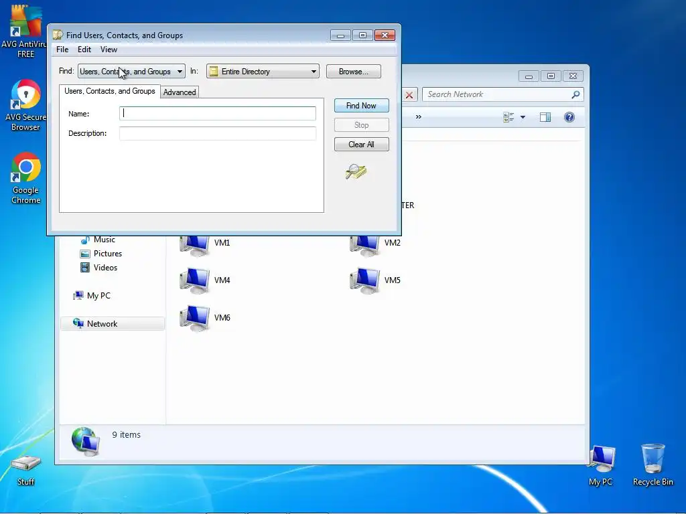Open the View menu in the Find dialog
The width and height of the screenshot is (686, 514).
coord(109,50)
